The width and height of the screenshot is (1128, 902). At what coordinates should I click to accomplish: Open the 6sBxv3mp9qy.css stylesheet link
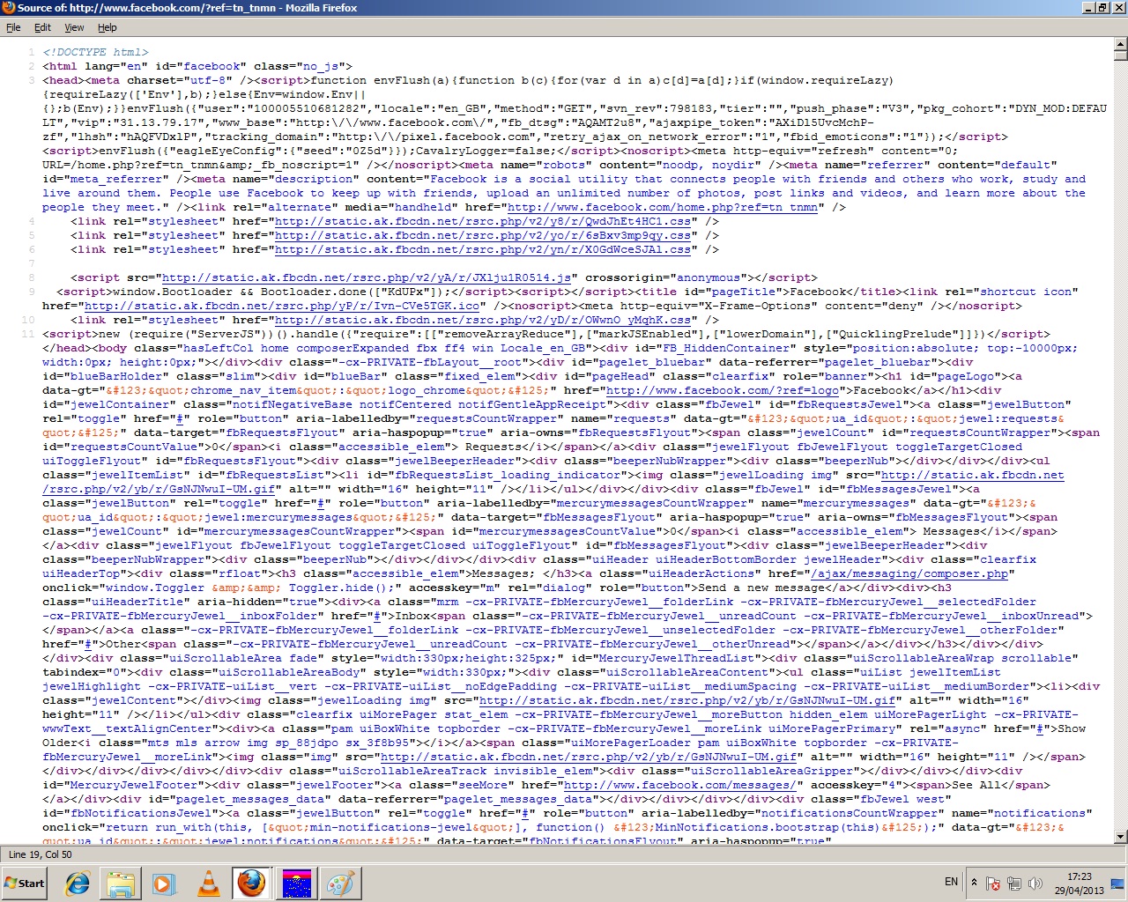(483, 236)
